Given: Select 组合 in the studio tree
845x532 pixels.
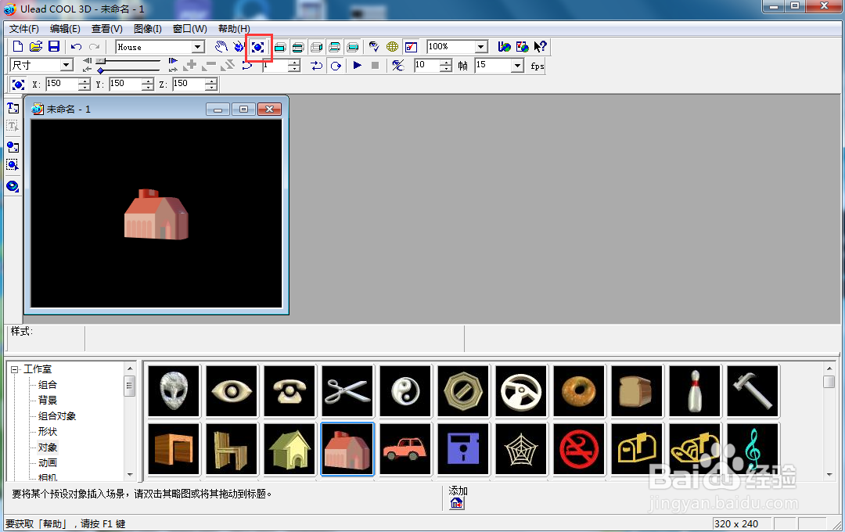Looking at the screenshot, I should (48, 385).
